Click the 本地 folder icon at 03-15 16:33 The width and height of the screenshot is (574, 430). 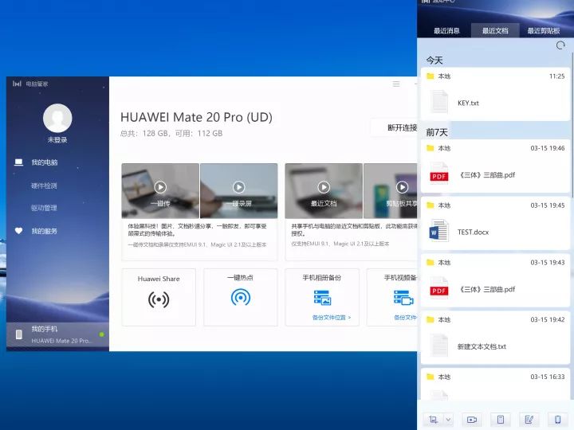point(431,377)
